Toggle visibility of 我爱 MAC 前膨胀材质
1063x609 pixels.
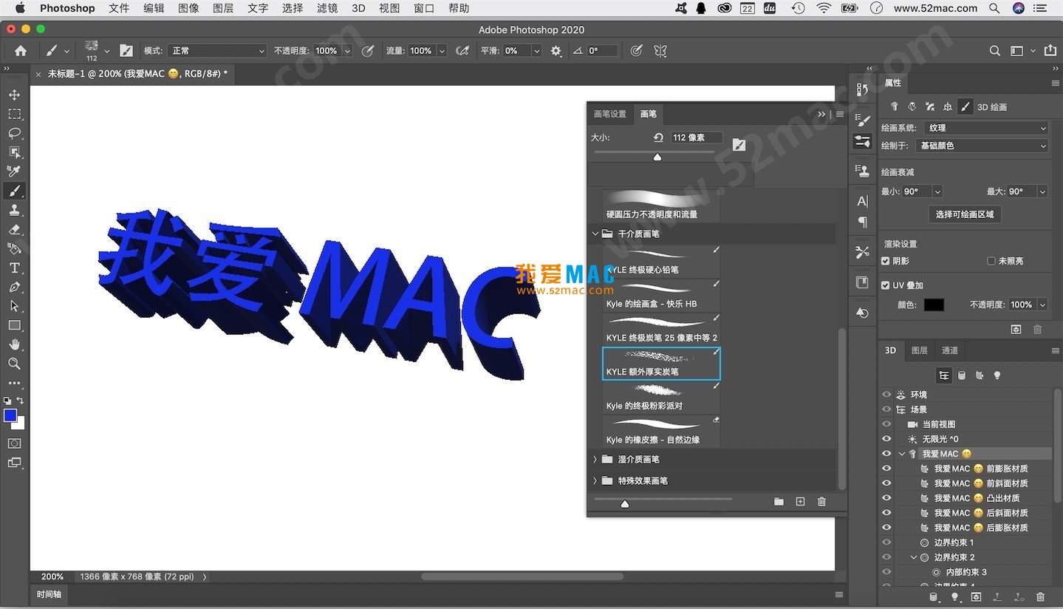coord(886,469)
